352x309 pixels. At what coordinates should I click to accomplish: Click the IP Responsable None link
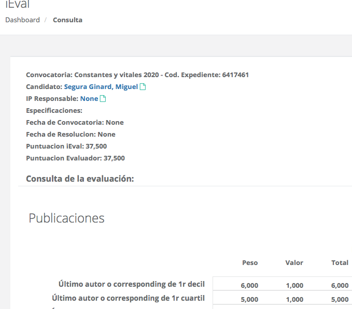click(x=89, y=99)
